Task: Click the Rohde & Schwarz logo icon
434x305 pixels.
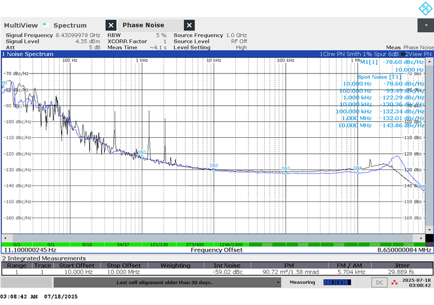Action: pyautogui.click(x=425, y=8)
